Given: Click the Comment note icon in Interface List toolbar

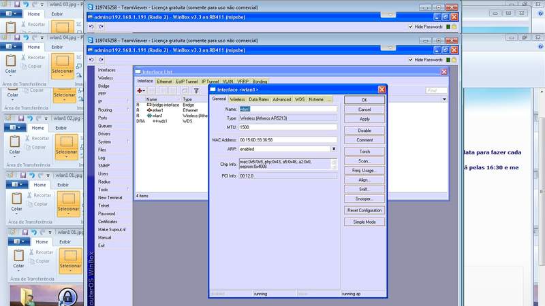Looking at the screenshot, I should click(185, 91).
